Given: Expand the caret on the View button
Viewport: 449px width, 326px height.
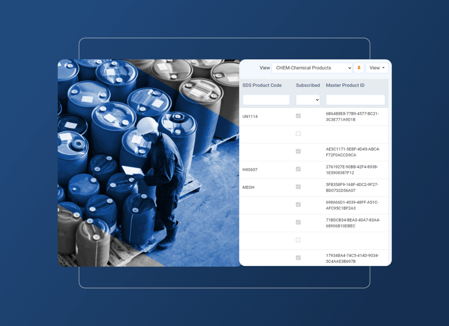Looking at the screenshot, I should click(x=383, y=68).
